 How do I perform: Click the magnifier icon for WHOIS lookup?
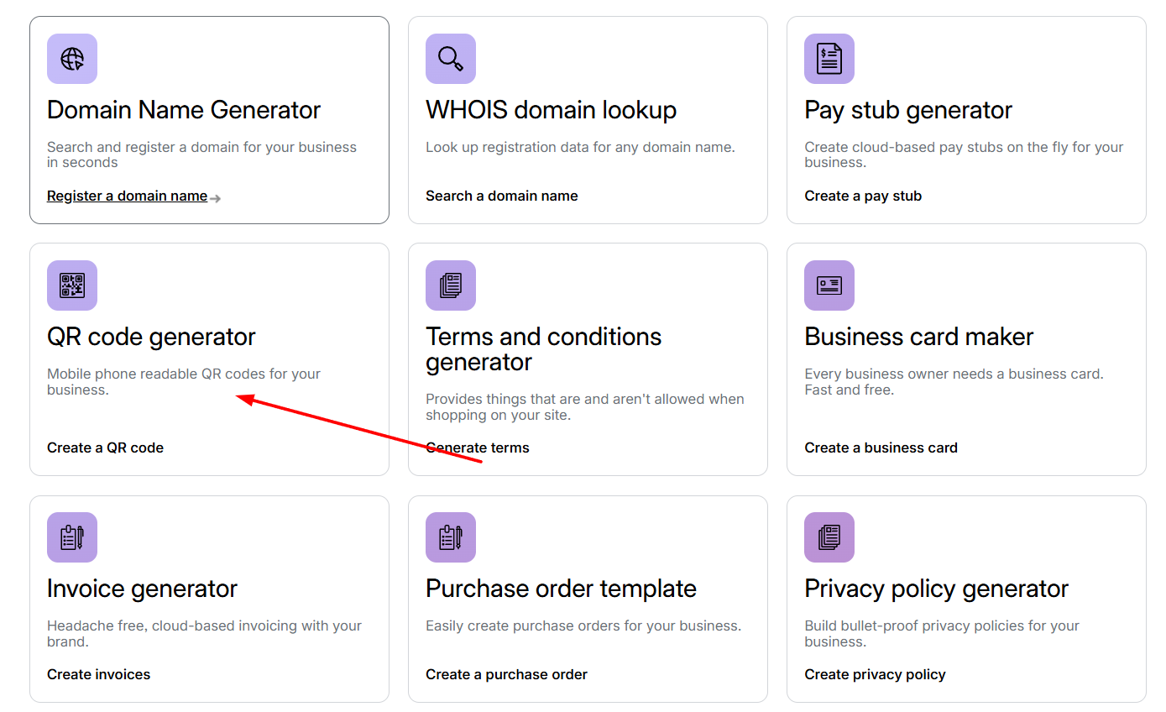[x=451, y=59]
